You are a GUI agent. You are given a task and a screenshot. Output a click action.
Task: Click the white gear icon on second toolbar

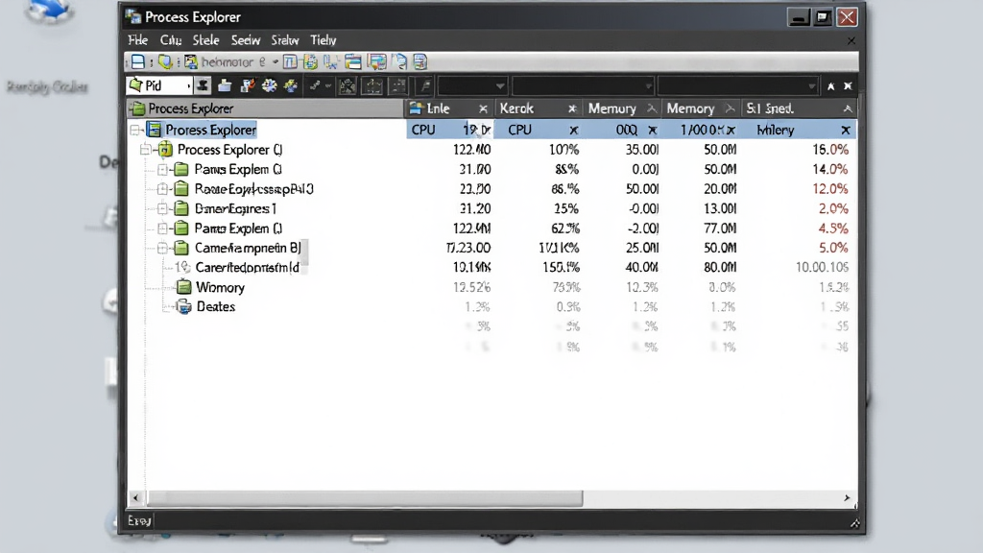270,85
